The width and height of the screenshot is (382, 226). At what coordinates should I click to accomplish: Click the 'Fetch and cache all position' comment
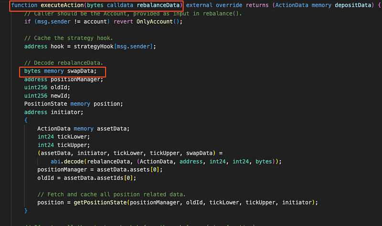[x=115, y=194]
